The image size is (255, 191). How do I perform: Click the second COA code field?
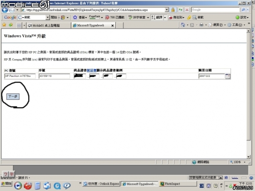pos(94,76)
